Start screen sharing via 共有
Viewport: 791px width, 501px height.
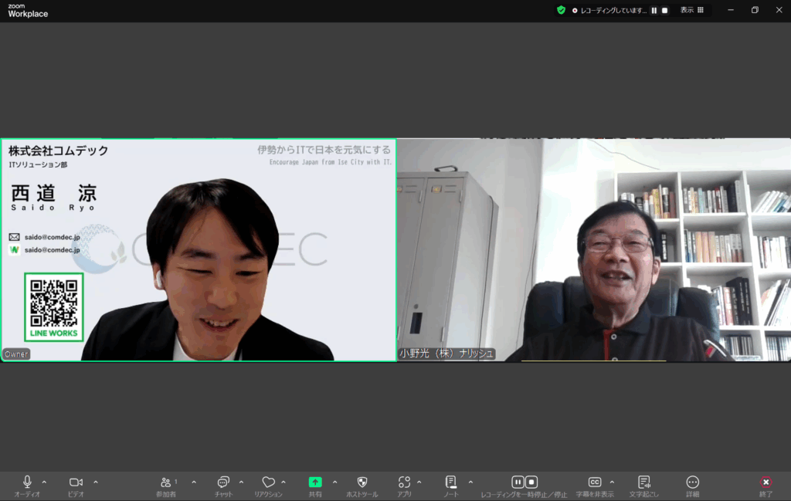[x=315, y=482]
